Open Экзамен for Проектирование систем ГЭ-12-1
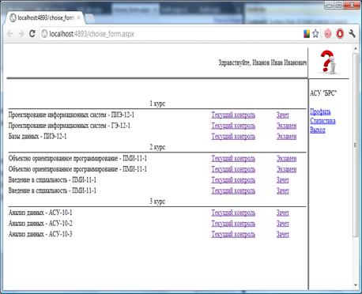This screenshot has width=362, height=294. point(286,126)
